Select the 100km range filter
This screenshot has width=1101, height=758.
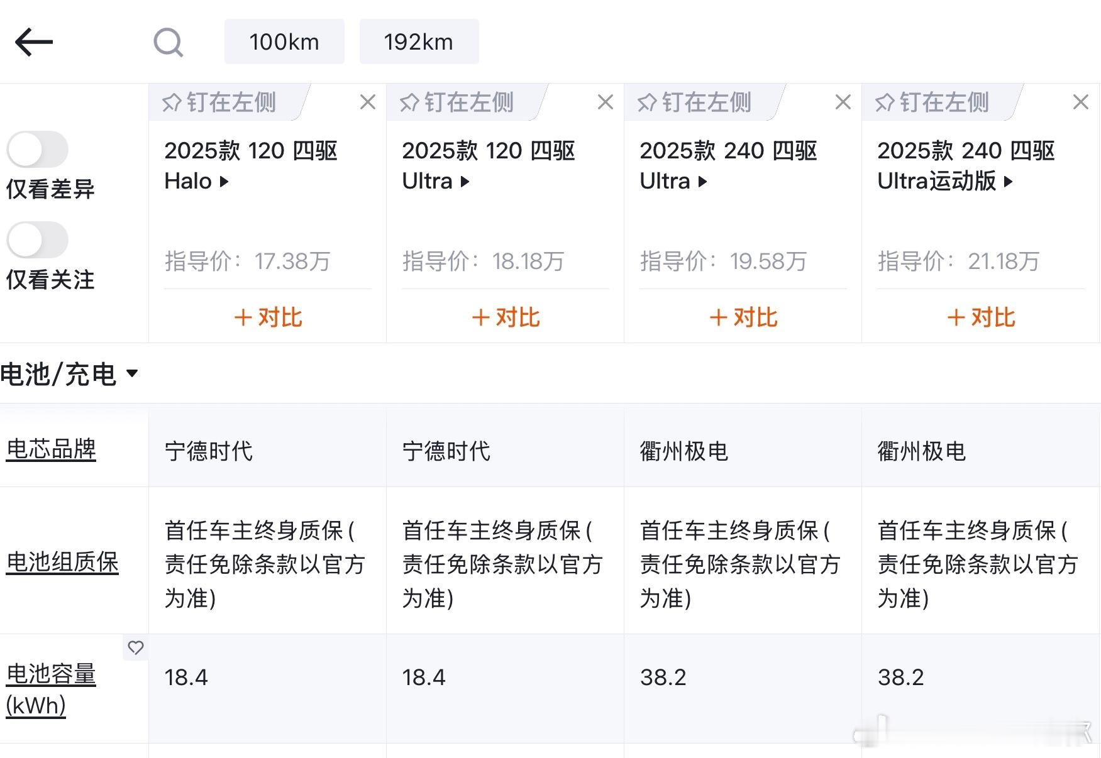pos(284,41)
